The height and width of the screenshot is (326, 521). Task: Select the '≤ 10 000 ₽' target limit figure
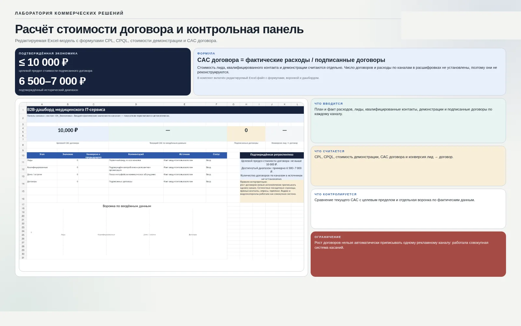coord(44,62)
